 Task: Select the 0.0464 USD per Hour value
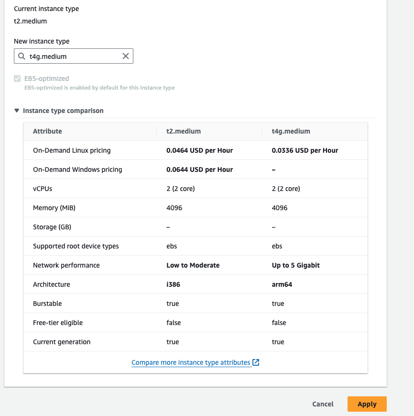tap(199, 150)
